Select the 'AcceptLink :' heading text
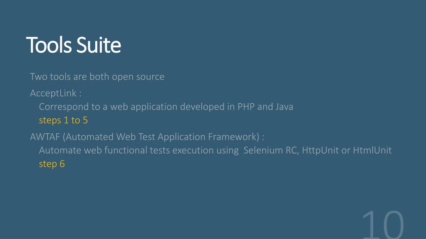 pos(55,93)
